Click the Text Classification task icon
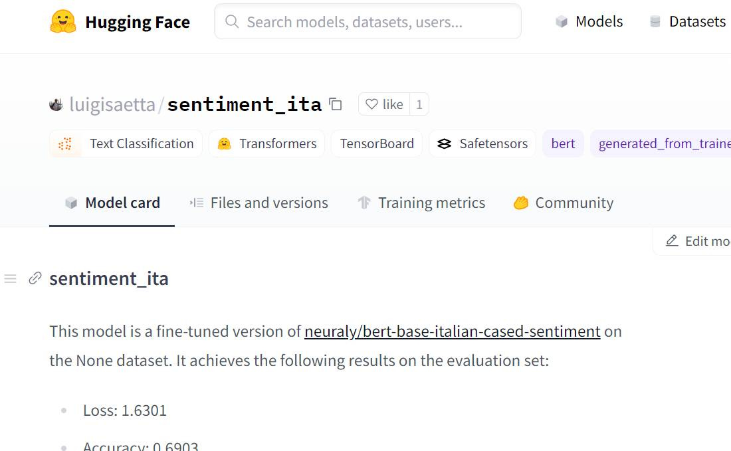The height and width of the screenshot is (451, 731). tap(65, 143)
